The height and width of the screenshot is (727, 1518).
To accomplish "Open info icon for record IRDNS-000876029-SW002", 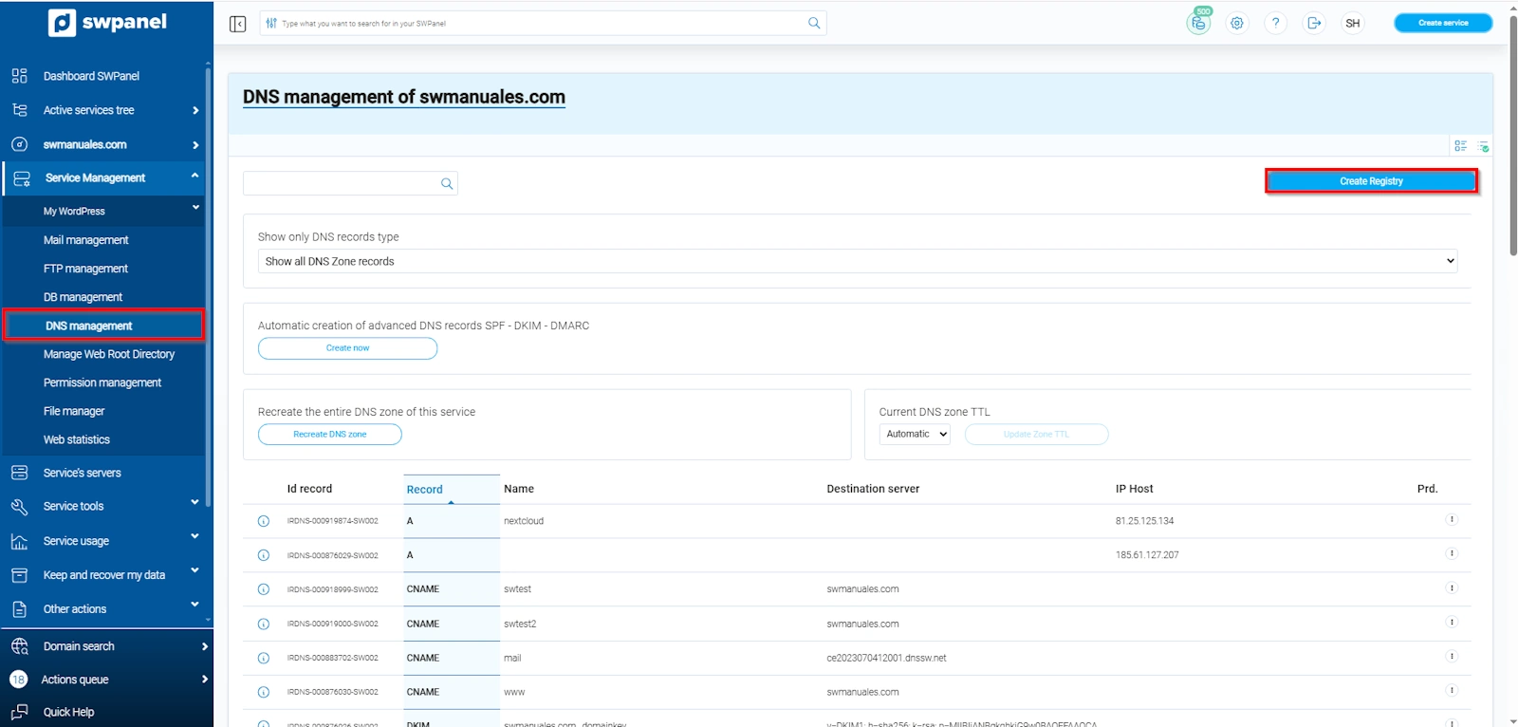I will (x=264, y=555).
